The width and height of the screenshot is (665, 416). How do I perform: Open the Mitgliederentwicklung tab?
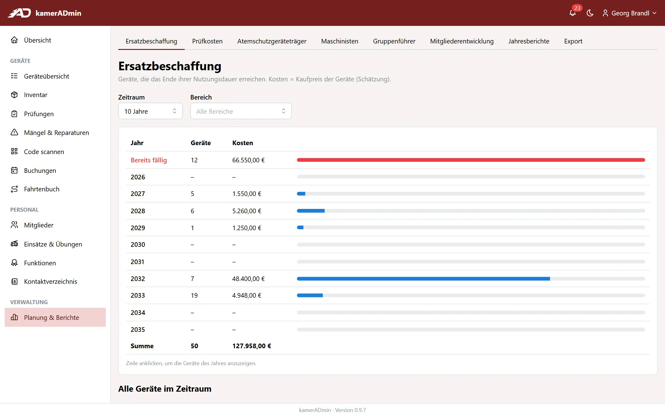(462, 41)
